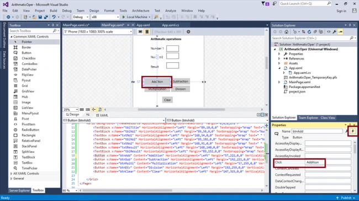Click the Click event handler field

(328, 162)
